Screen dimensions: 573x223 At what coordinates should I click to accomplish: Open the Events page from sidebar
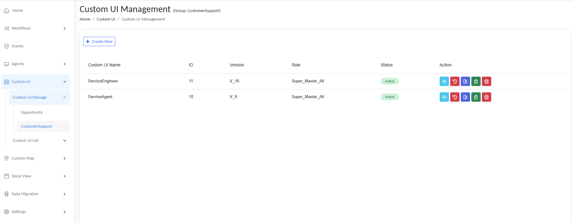(x=18, y=46)
